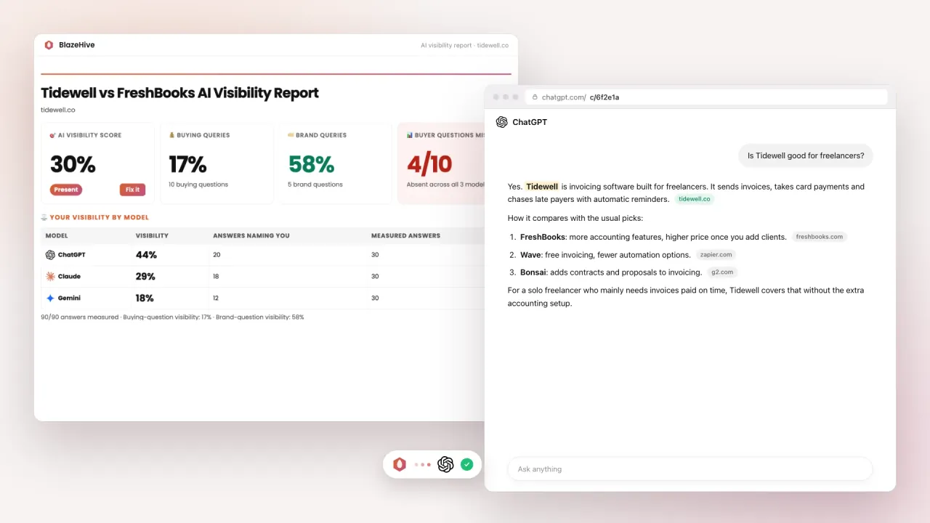
Task: Click the Model column header
Action: click(57, 236)
